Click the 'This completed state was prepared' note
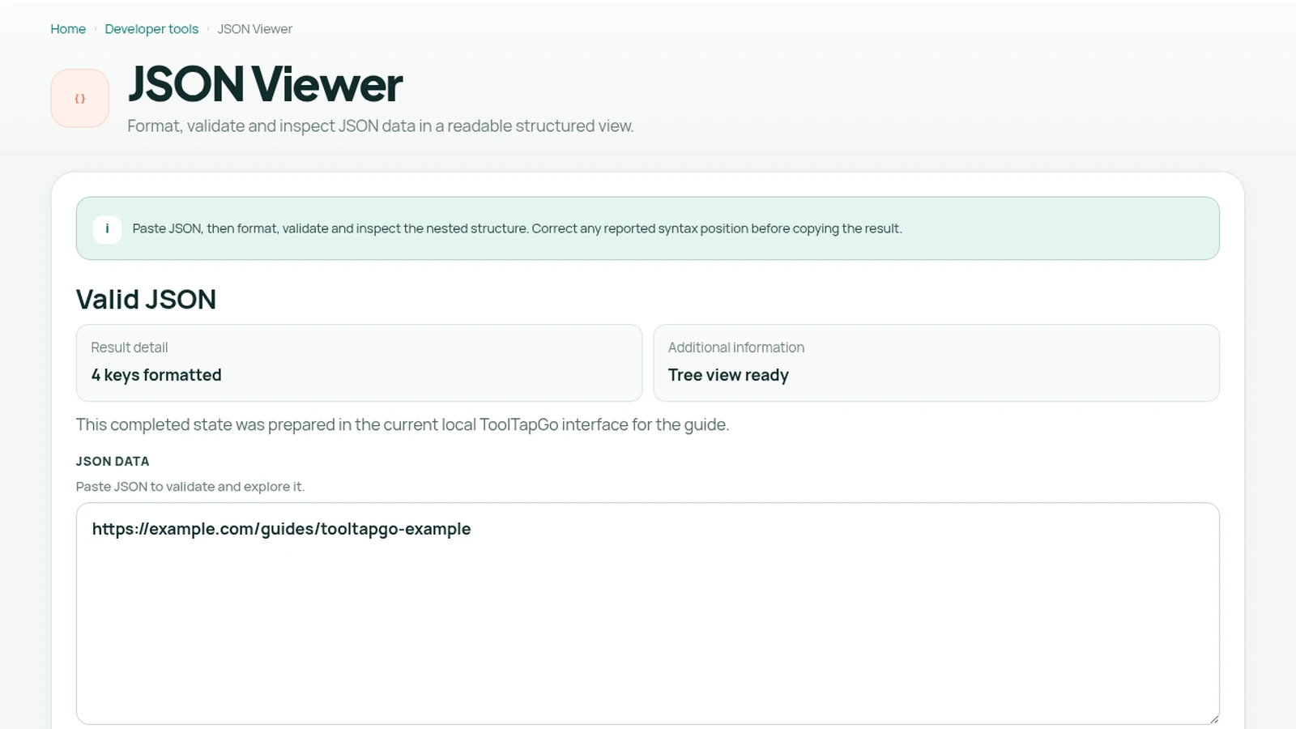 pos(403,425)
